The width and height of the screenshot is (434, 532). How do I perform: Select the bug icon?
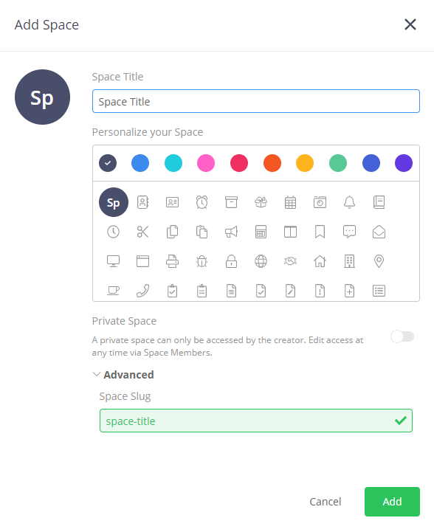202,261
